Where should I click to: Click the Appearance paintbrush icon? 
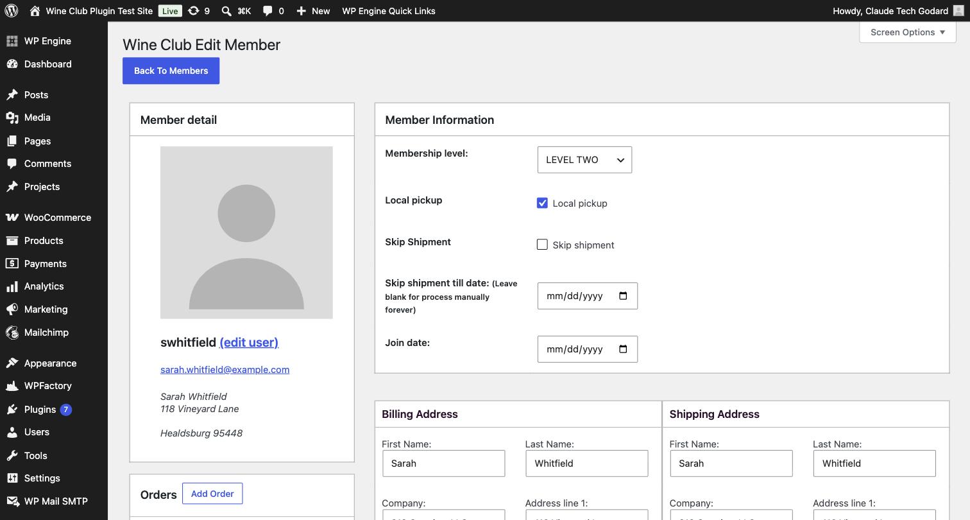(x=12, y=363)
